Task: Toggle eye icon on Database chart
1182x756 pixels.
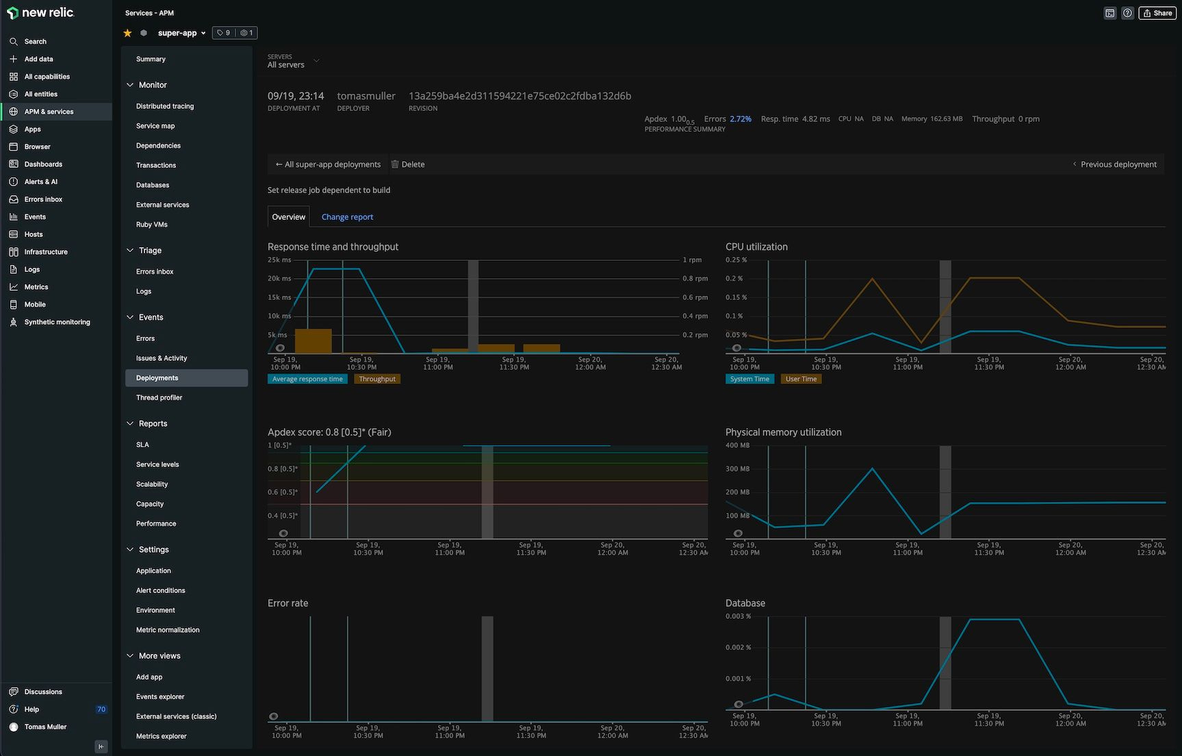Action: (738, 704)
